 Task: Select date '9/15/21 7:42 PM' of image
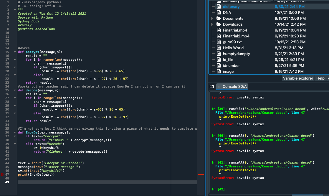click(x=289, y=71)
